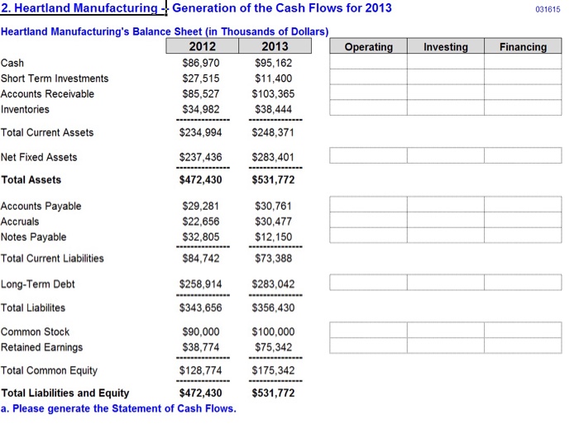Select the Financing cell for Common Stock

tap(523, 331)
